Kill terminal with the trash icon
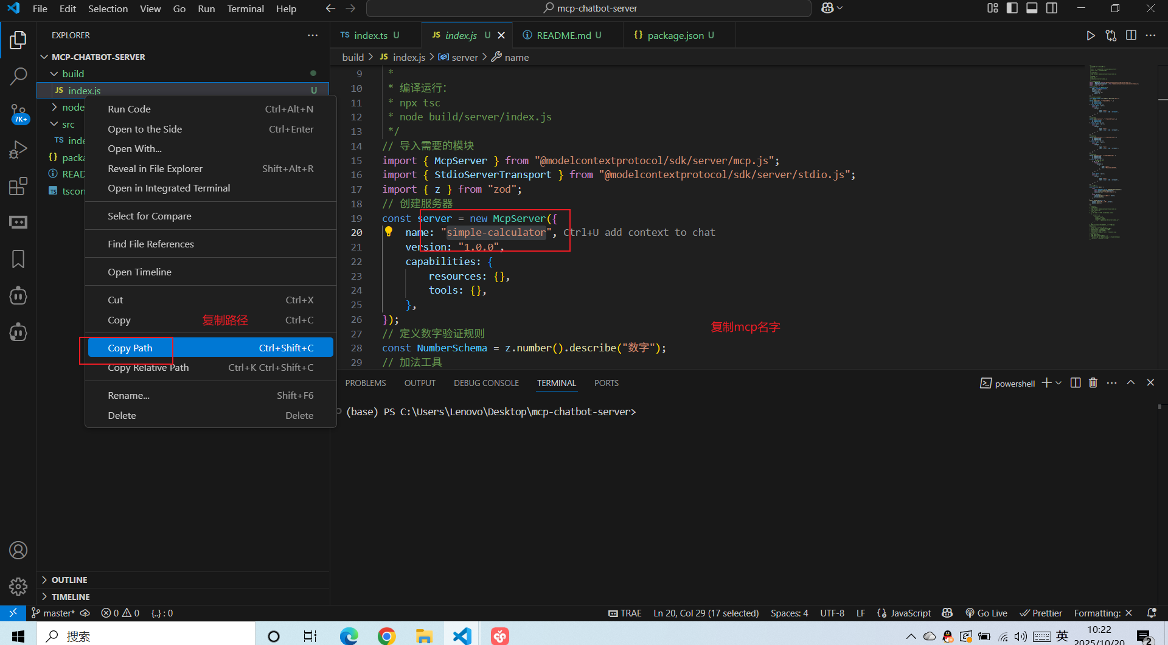This screenshot has height=645, width=1168. tap(1093, 383)
